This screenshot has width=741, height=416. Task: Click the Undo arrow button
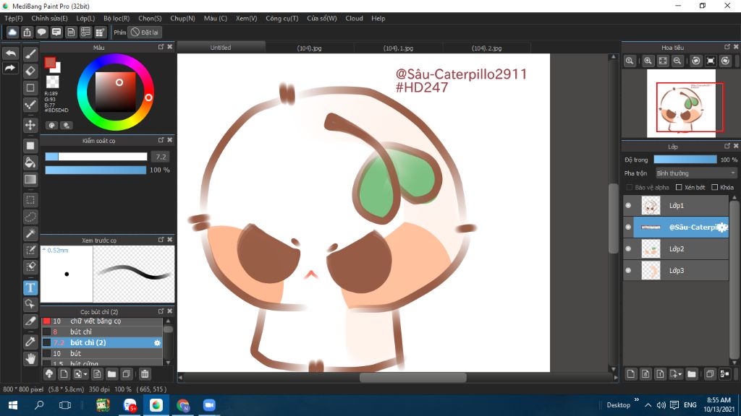10,53
